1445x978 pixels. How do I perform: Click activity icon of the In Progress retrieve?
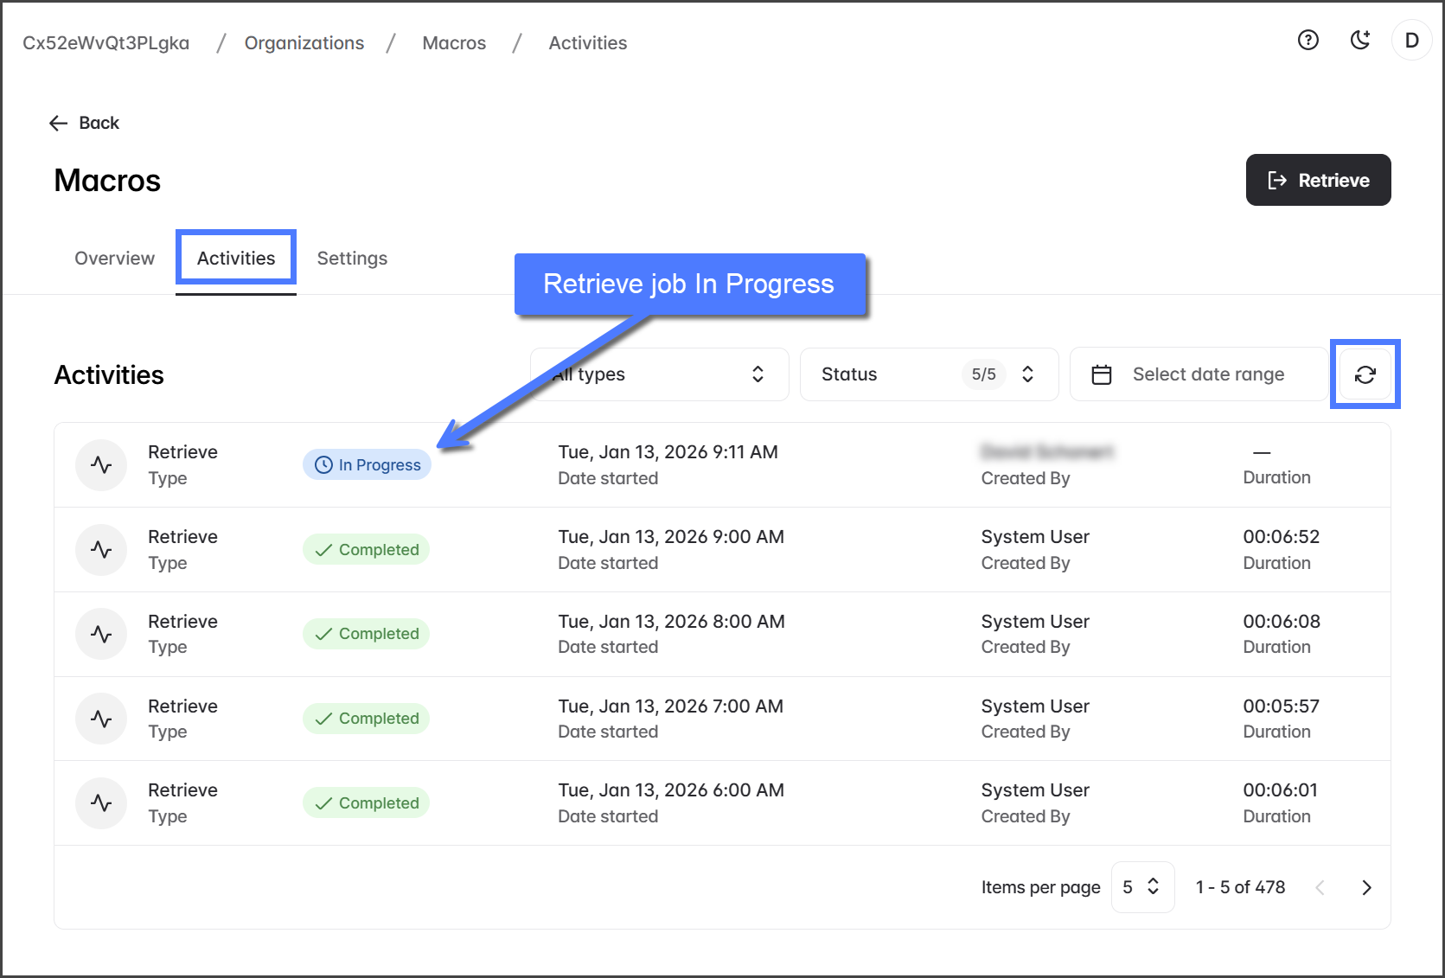point(101,465)
